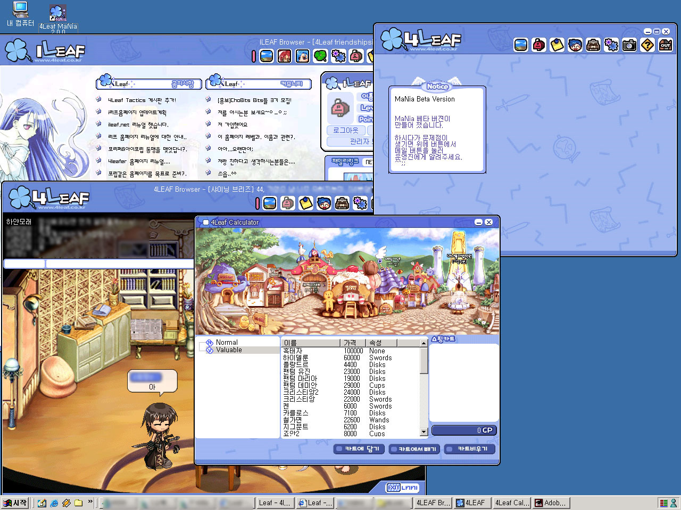
Task: Select 지그문트 row priced 6200
Action: (x=351, y=427)
